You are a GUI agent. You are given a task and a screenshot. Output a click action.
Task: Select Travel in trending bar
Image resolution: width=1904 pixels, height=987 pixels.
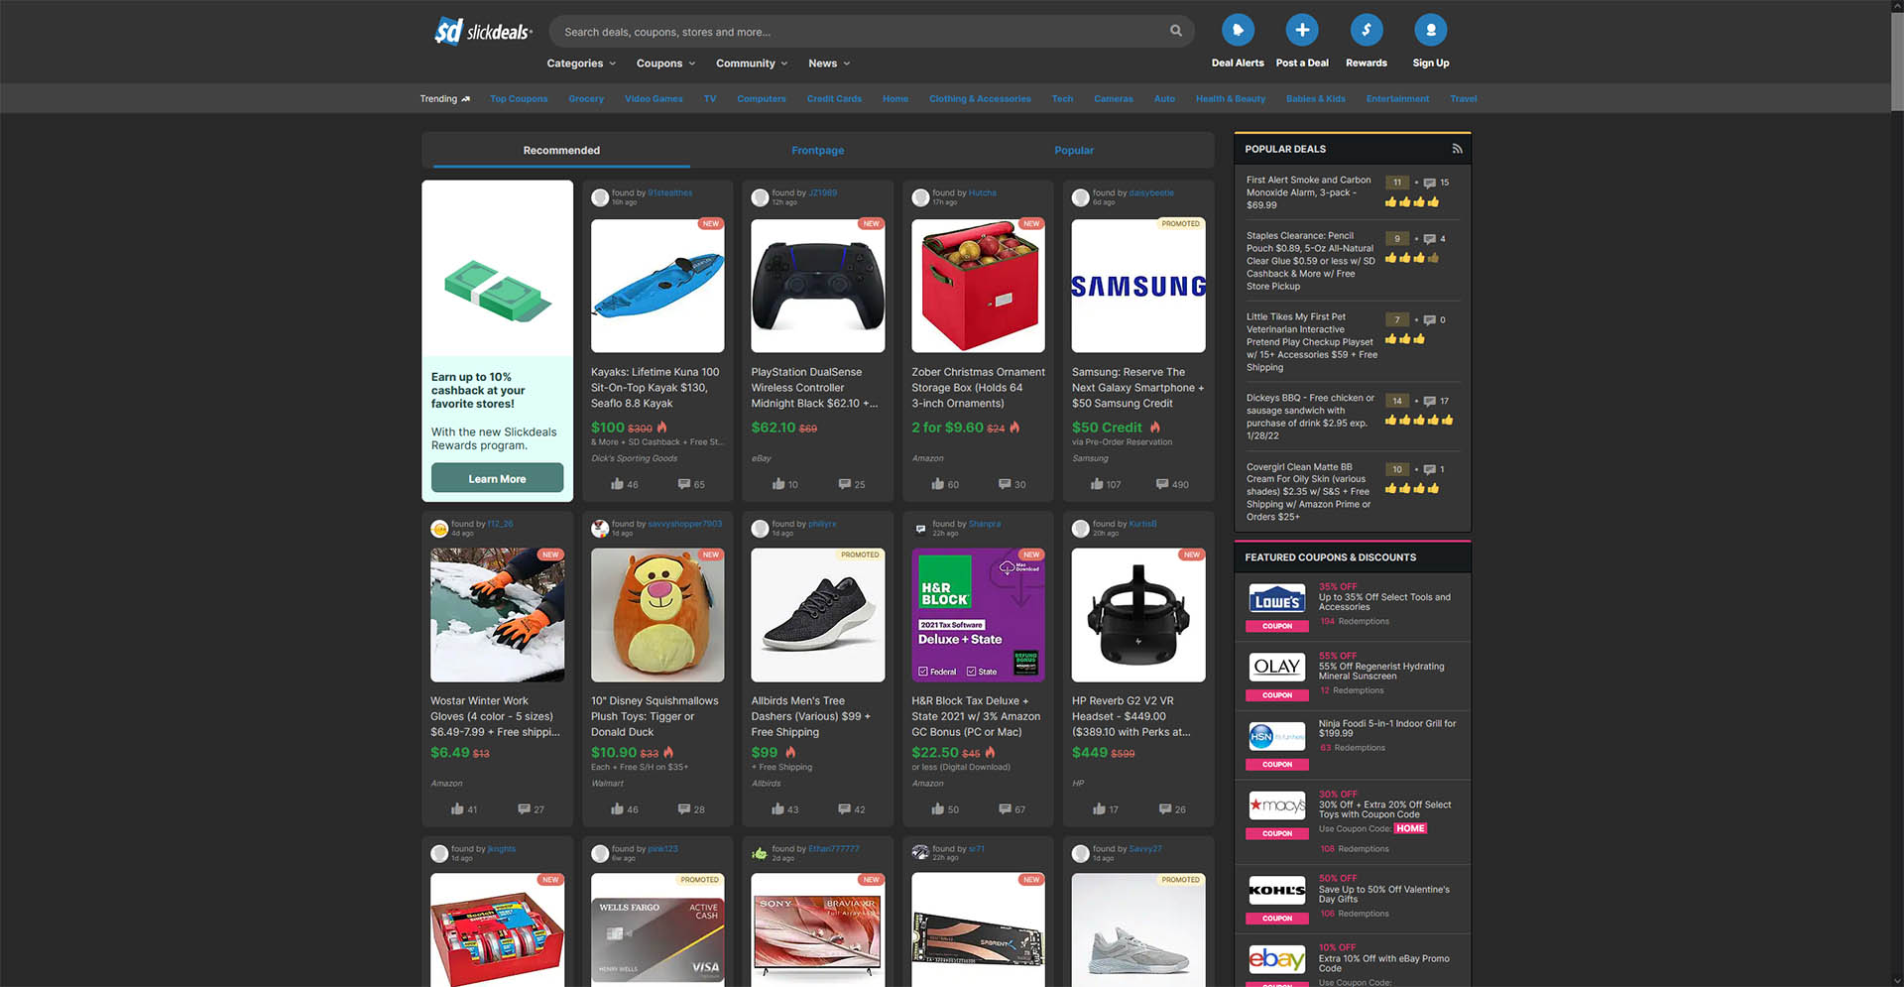1464,99
